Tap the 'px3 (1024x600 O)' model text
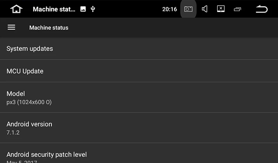The width and height of the screenshot is (278, 163). tap(29, 102)
